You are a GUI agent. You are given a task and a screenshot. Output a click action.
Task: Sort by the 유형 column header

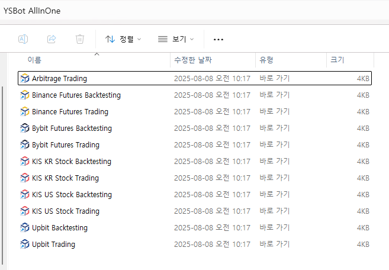pos(266,60)
